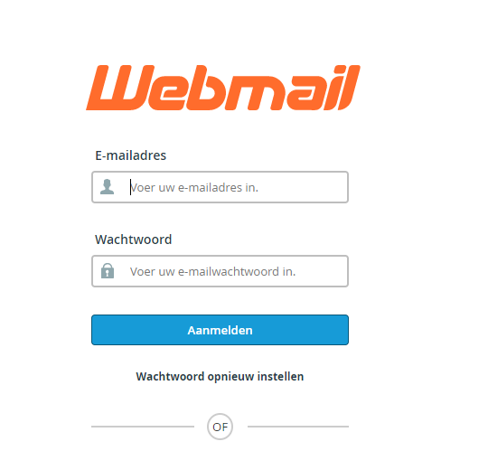Screen dimensions: 488x451
Task: Click the orange Webmail logo
Action: pos(223,88)
